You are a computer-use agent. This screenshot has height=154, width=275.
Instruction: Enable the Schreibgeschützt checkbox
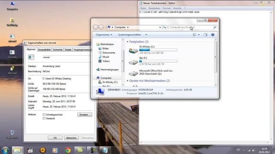pyautogui.click(x=44, y=115)
